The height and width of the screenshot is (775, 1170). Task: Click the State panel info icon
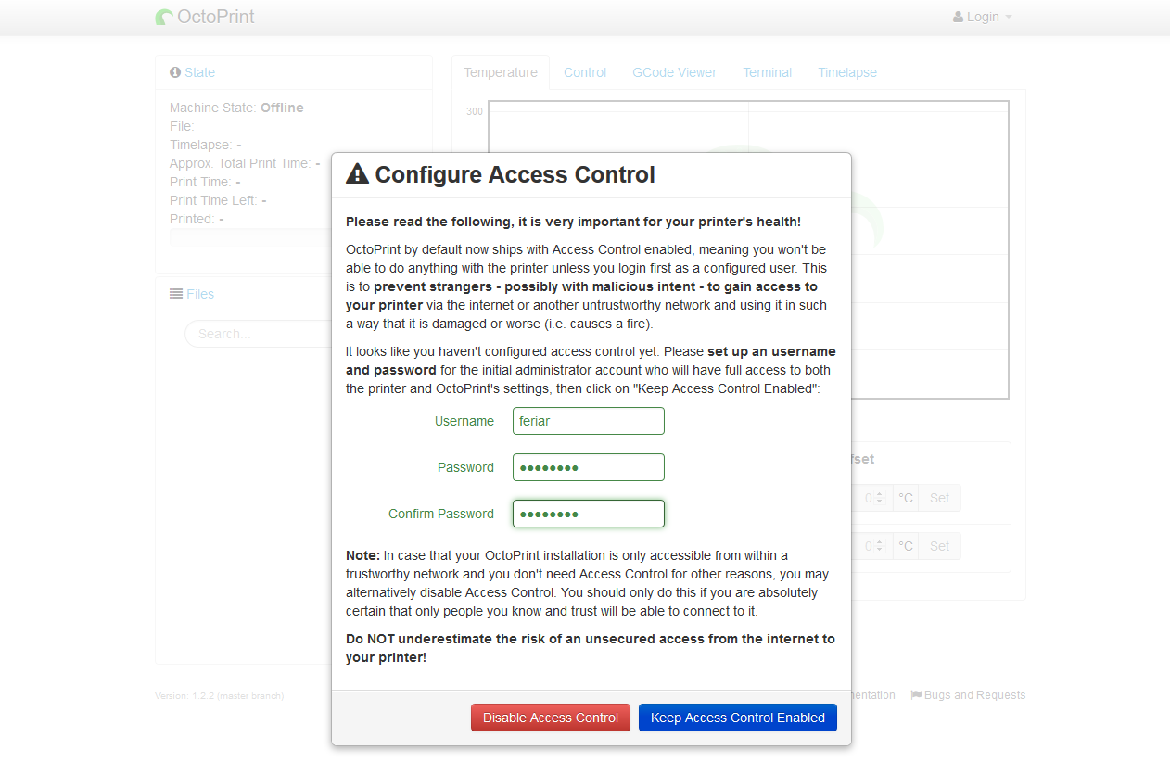point(175,72)
